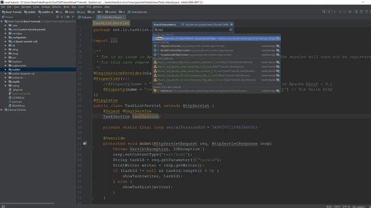Expand the db folder node
The image size is (371, 208).
pos(5,46)
